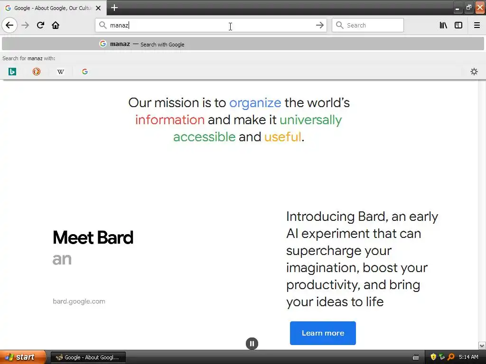Click the Meet Bard heading
This screenshot has height=364, width=486.
coord(93,237)
